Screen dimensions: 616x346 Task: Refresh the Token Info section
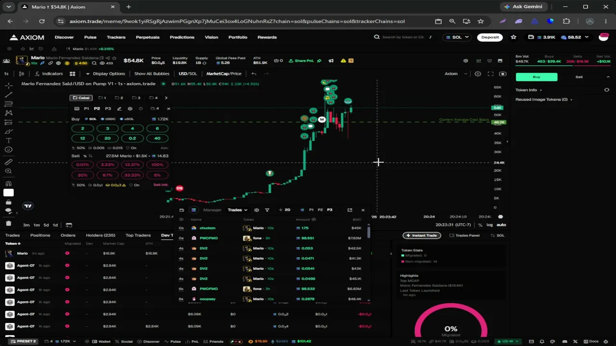pyautogui.click(x=606, y=90)
